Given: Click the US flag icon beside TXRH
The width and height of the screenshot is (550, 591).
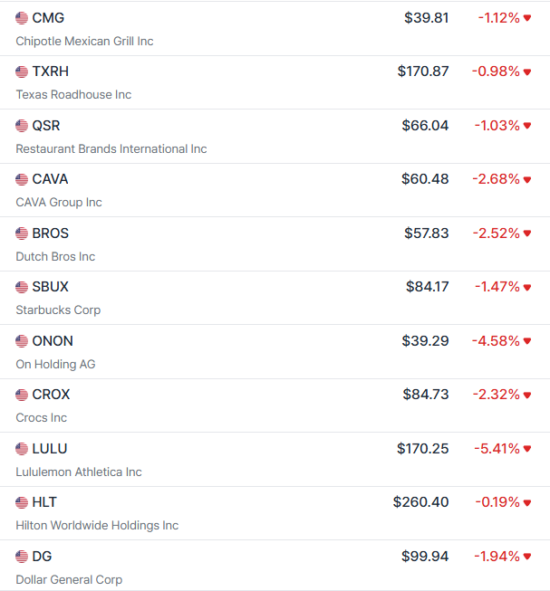Looking at the screenshot, I should pos(22,71).
